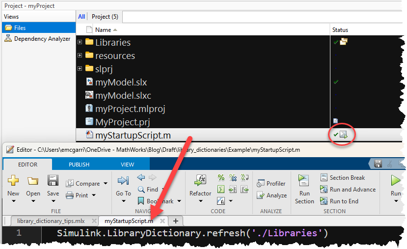This screenshot has width=407, height=249.
Task: Click the Save disk icon
Action: pos(53,181)
